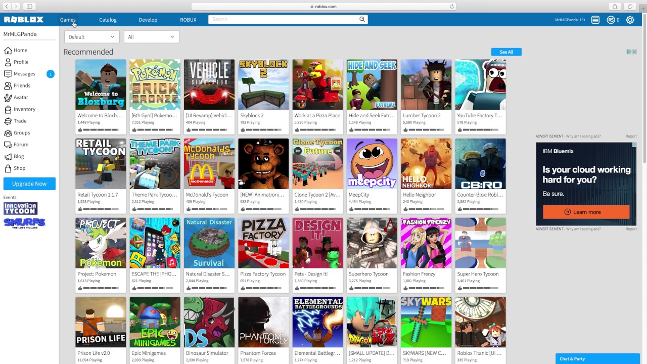
Task: Open the Messages icon in sidebar
Action: coord(8,74)
